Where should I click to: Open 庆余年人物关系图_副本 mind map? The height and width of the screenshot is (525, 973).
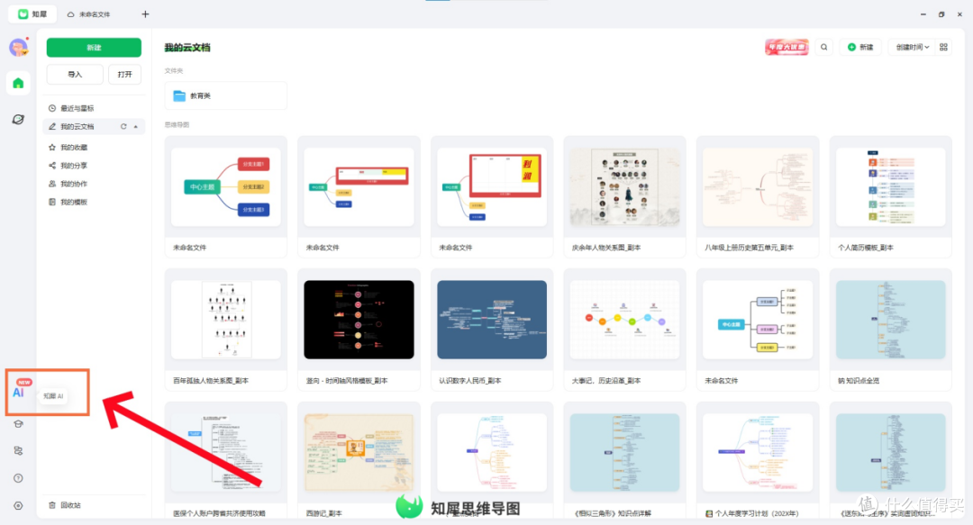pos(624,196)
